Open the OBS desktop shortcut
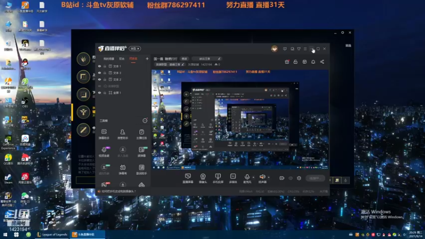The width and height of the screenshot is (425, 239). coord(25,103)
